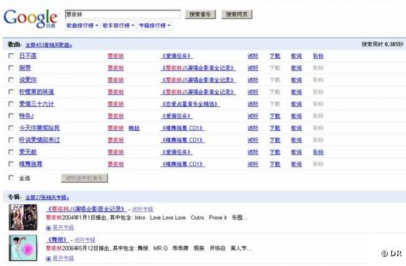Open the 歌曲排行榜 dropdown
The height and width of the screenshot is (266, 406).
(x=83, y=26)
